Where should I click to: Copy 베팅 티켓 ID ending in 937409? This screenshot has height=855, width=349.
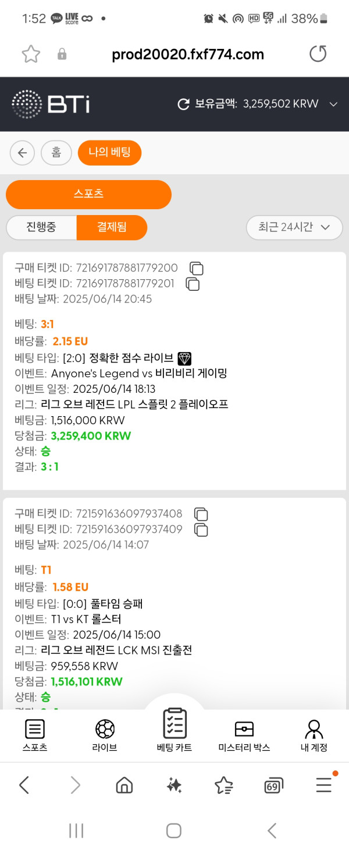201,530
